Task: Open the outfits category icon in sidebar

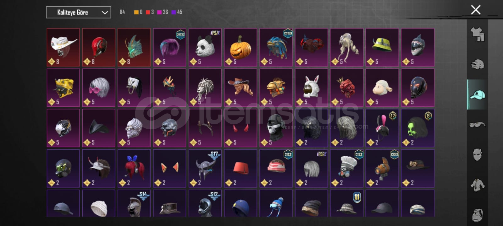Action: tap(478, 34)
